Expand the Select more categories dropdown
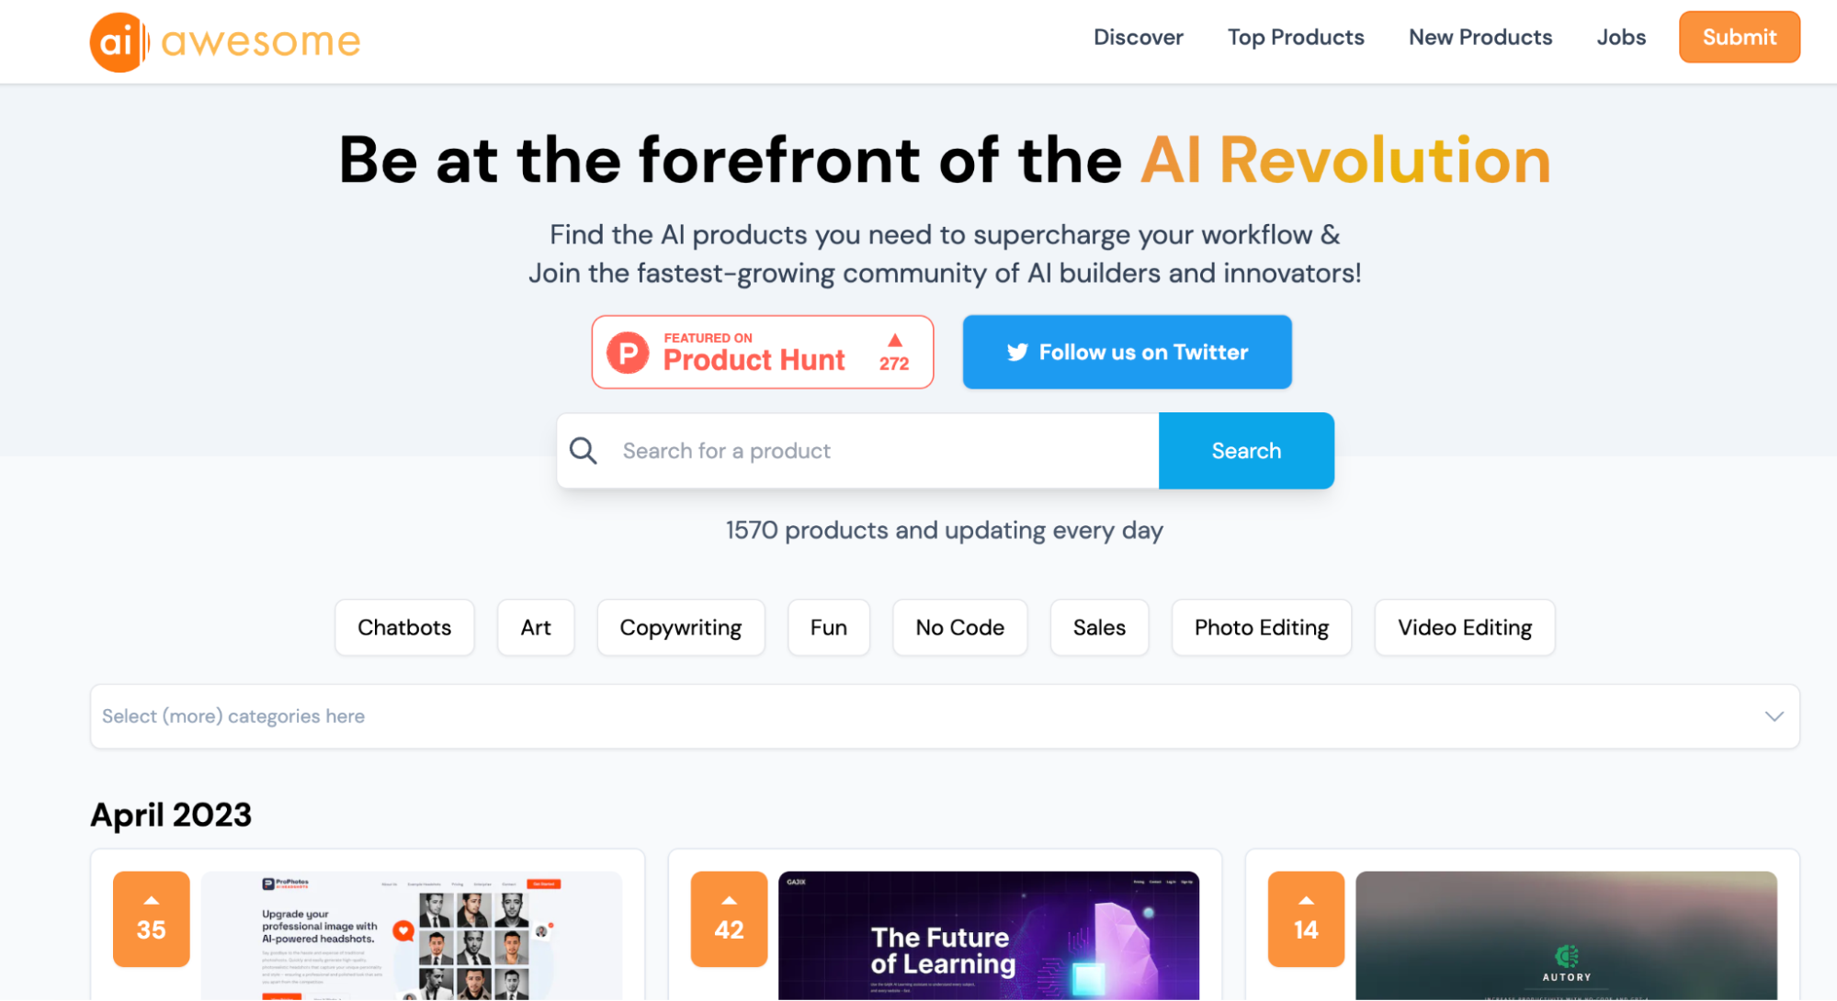Image resolution: width=1837 pixels, height=1001 pixels. (944, 716)
